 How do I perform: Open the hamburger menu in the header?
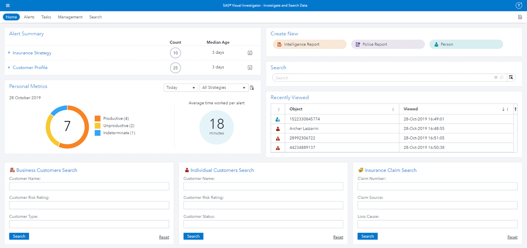point(8,6)
